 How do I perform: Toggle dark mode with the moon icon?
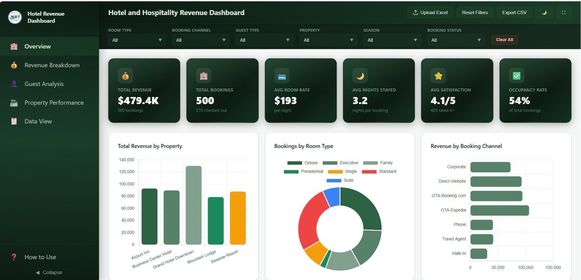click(x=544, y=12)
